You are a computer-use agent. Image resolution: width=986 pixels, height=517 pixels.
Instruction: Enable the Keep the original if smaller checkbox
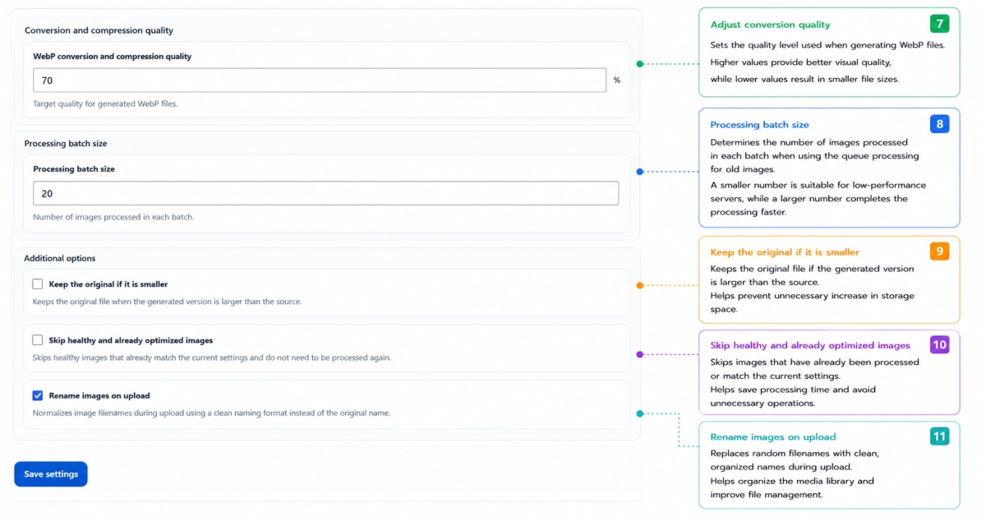pyautogui.click(x=38, y=284)
